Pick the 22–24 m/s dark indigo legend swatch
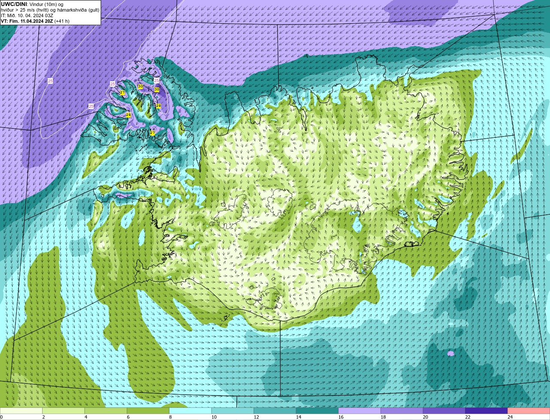Image resolution: width=550 pixels, height=420 pixels. (x=486, y=411)
